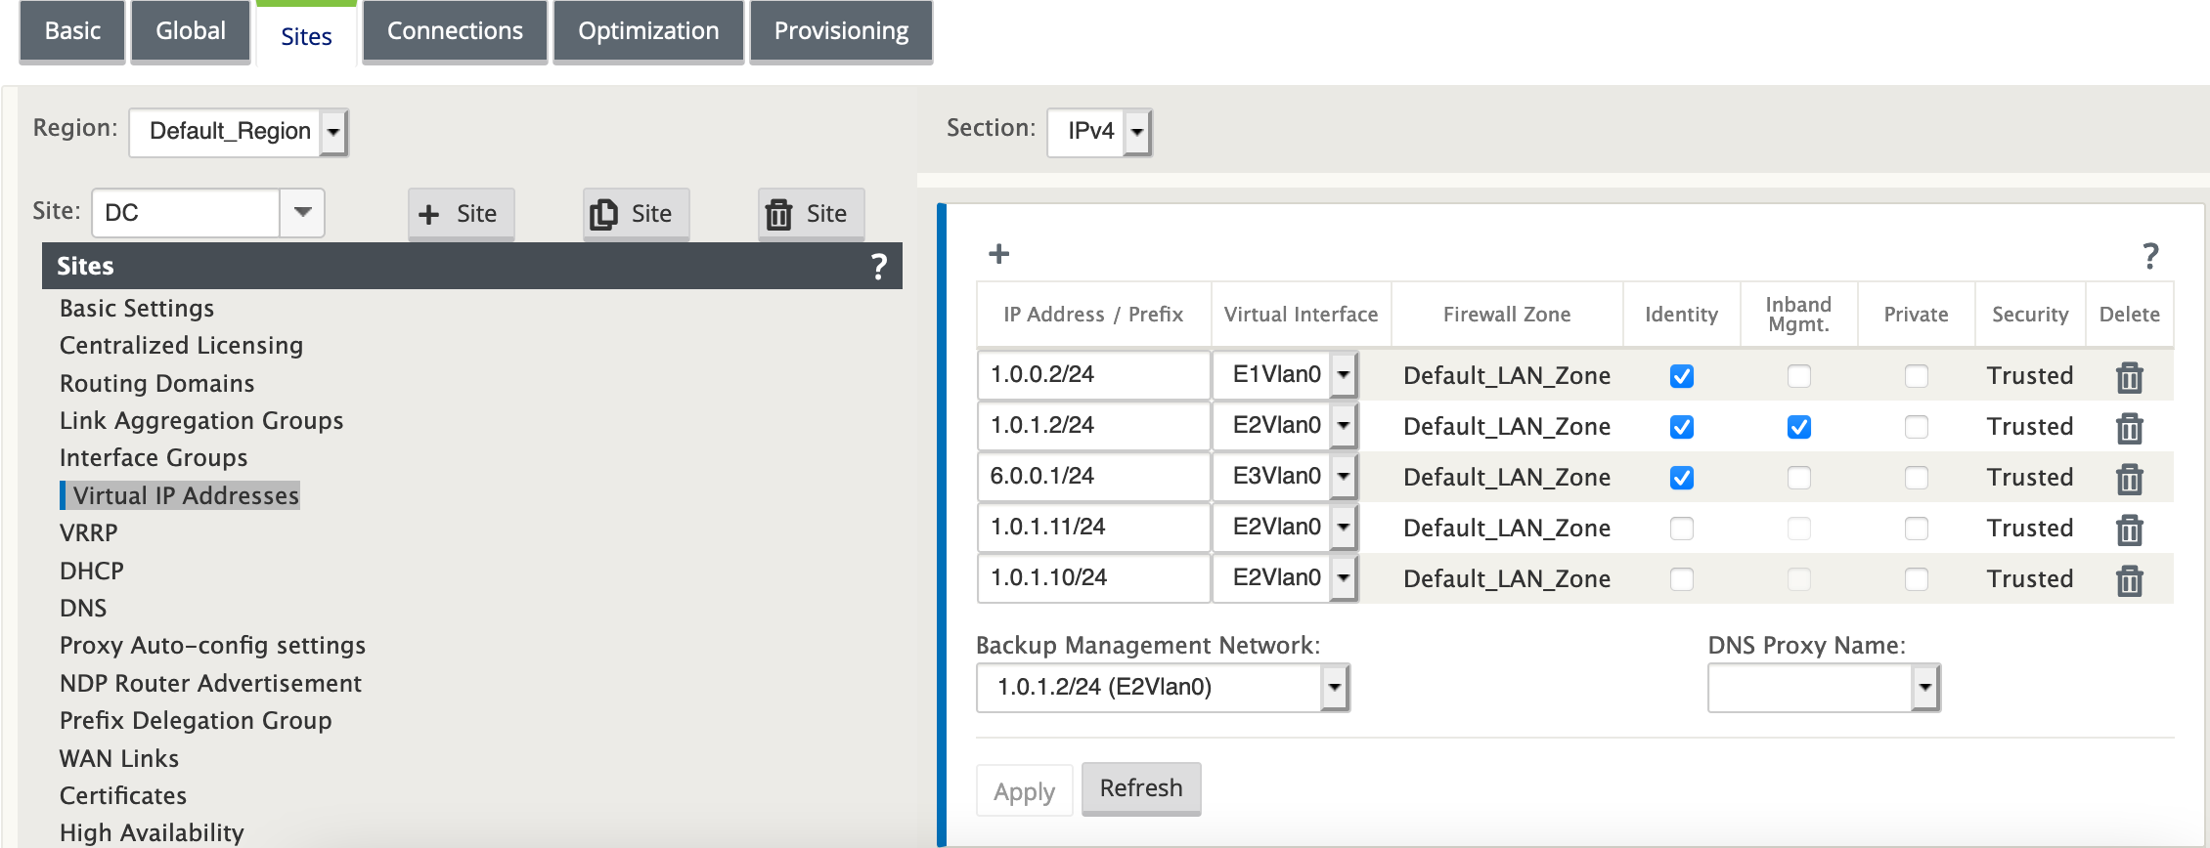Enable Inband Mgmt for 1.0.0.2/24
This screenshot has width=2210, height=848.
pyautogui.click(x=1799, y=376)
